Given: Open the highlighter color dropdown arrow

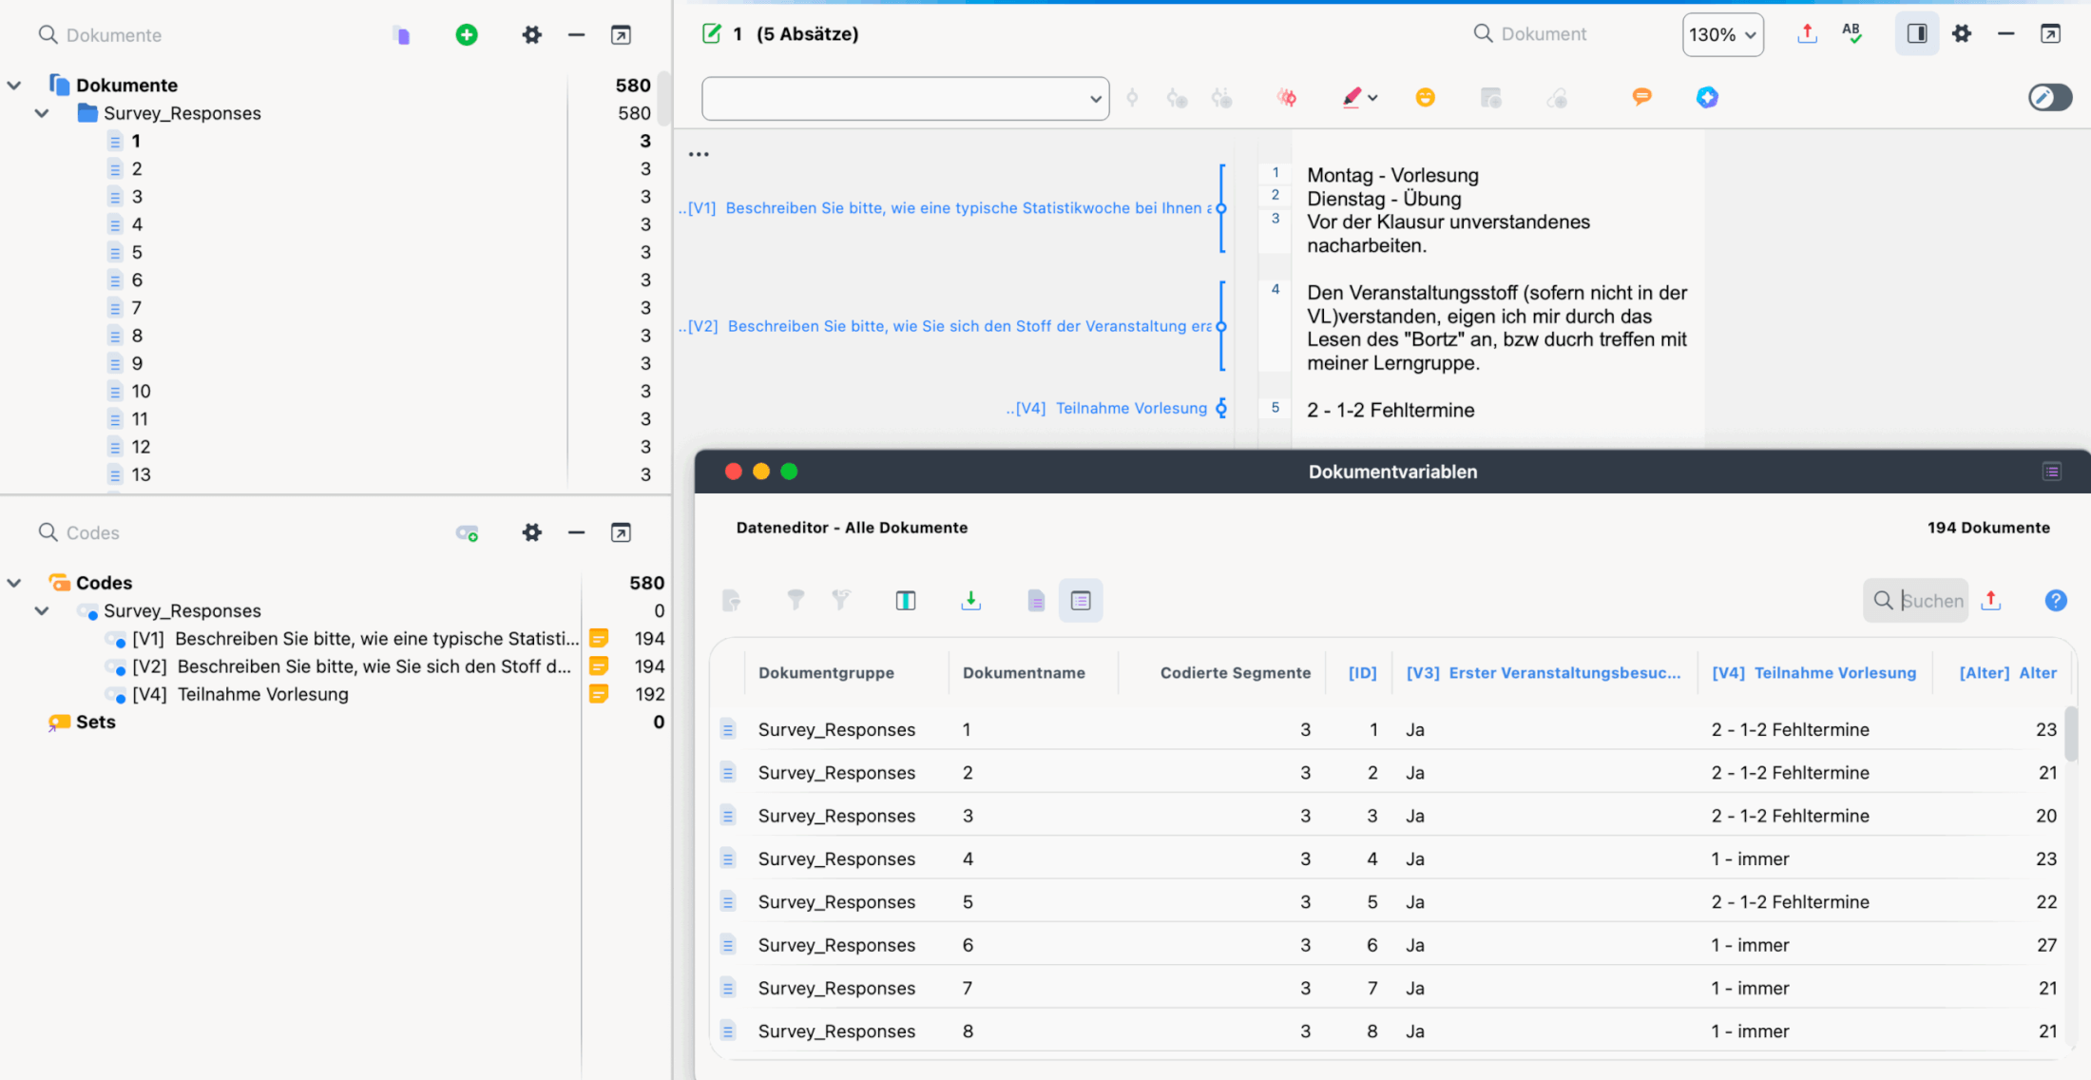Looking at the screenshot, I should [x=1372, y=98].
